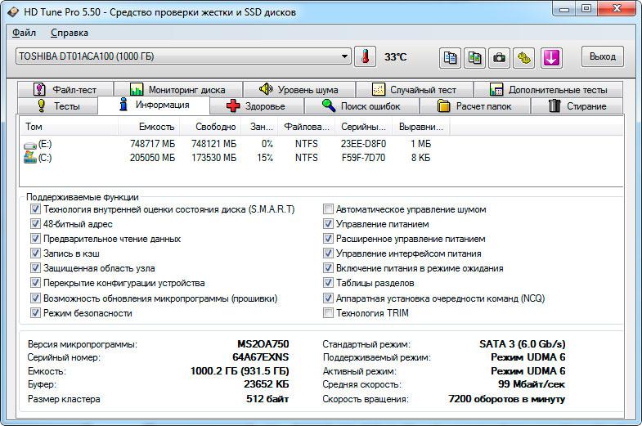Enable the Технология TRIM checkbox
The height and width of the screenshot is (426, 642).
(x=329, y=312)
